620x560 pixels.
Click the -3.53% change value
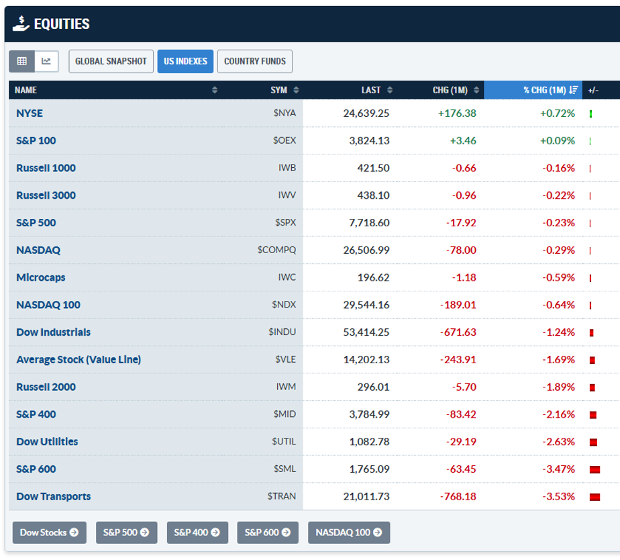tap(558, 496)
